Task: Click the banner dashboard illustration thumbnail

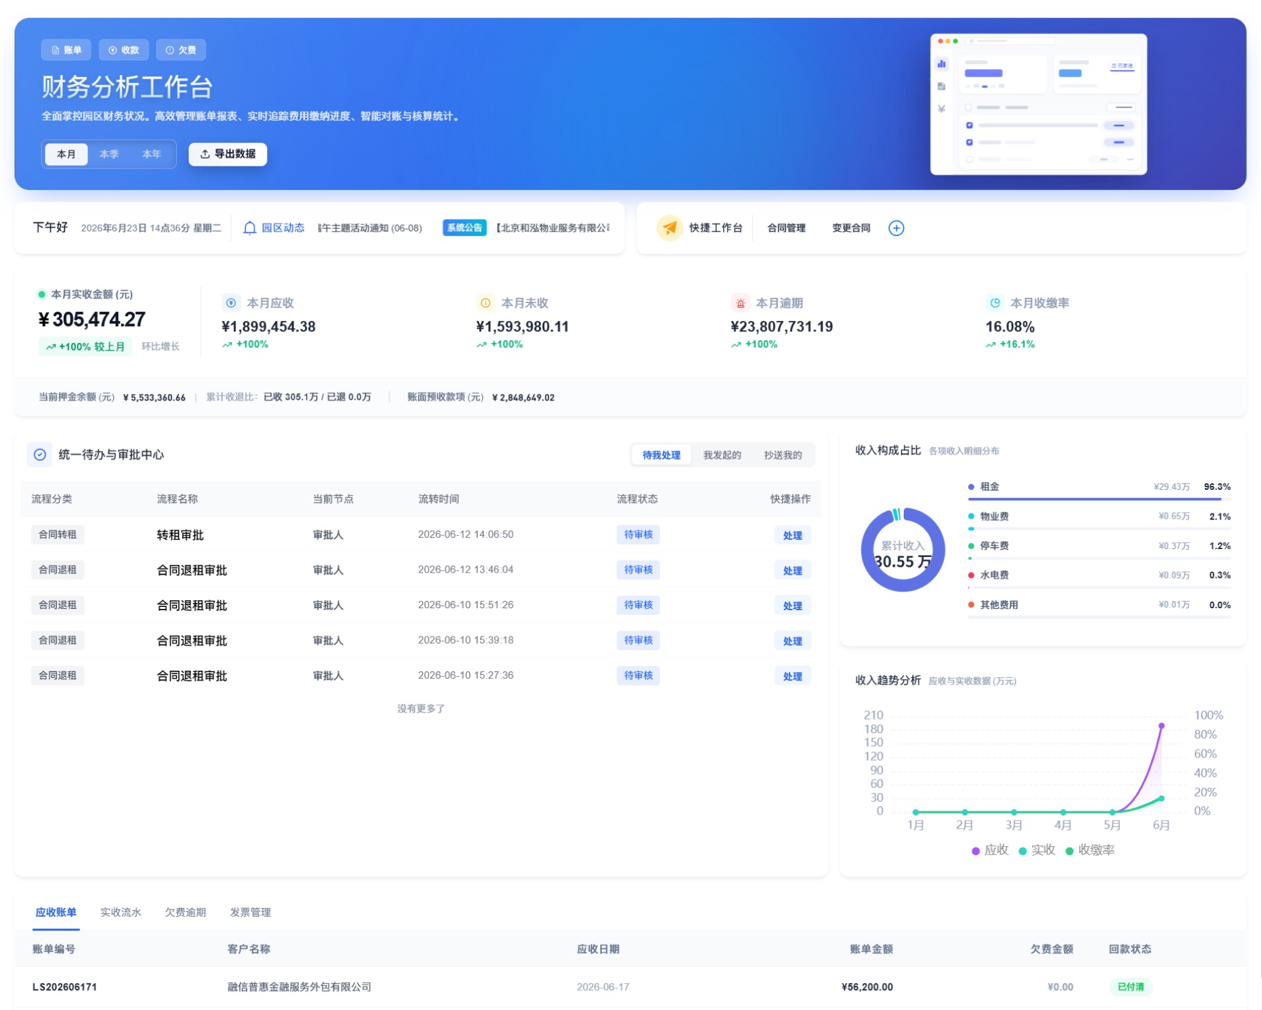Action: click(x=1039, y=104)
